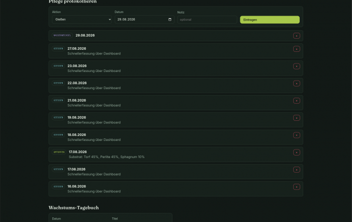
Task: Delete the Gießen entry from 27.08.2026
Action: (x=296, y=49)
